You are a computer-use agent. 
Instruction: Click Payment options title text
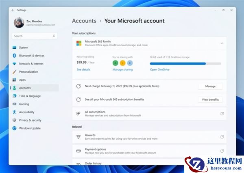(x=96, y=149)
